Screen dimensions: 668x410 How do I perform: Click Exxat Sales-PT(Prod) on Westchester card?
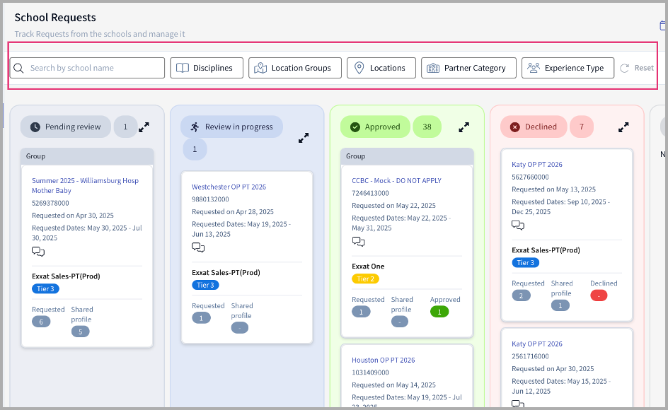[226, 272]
